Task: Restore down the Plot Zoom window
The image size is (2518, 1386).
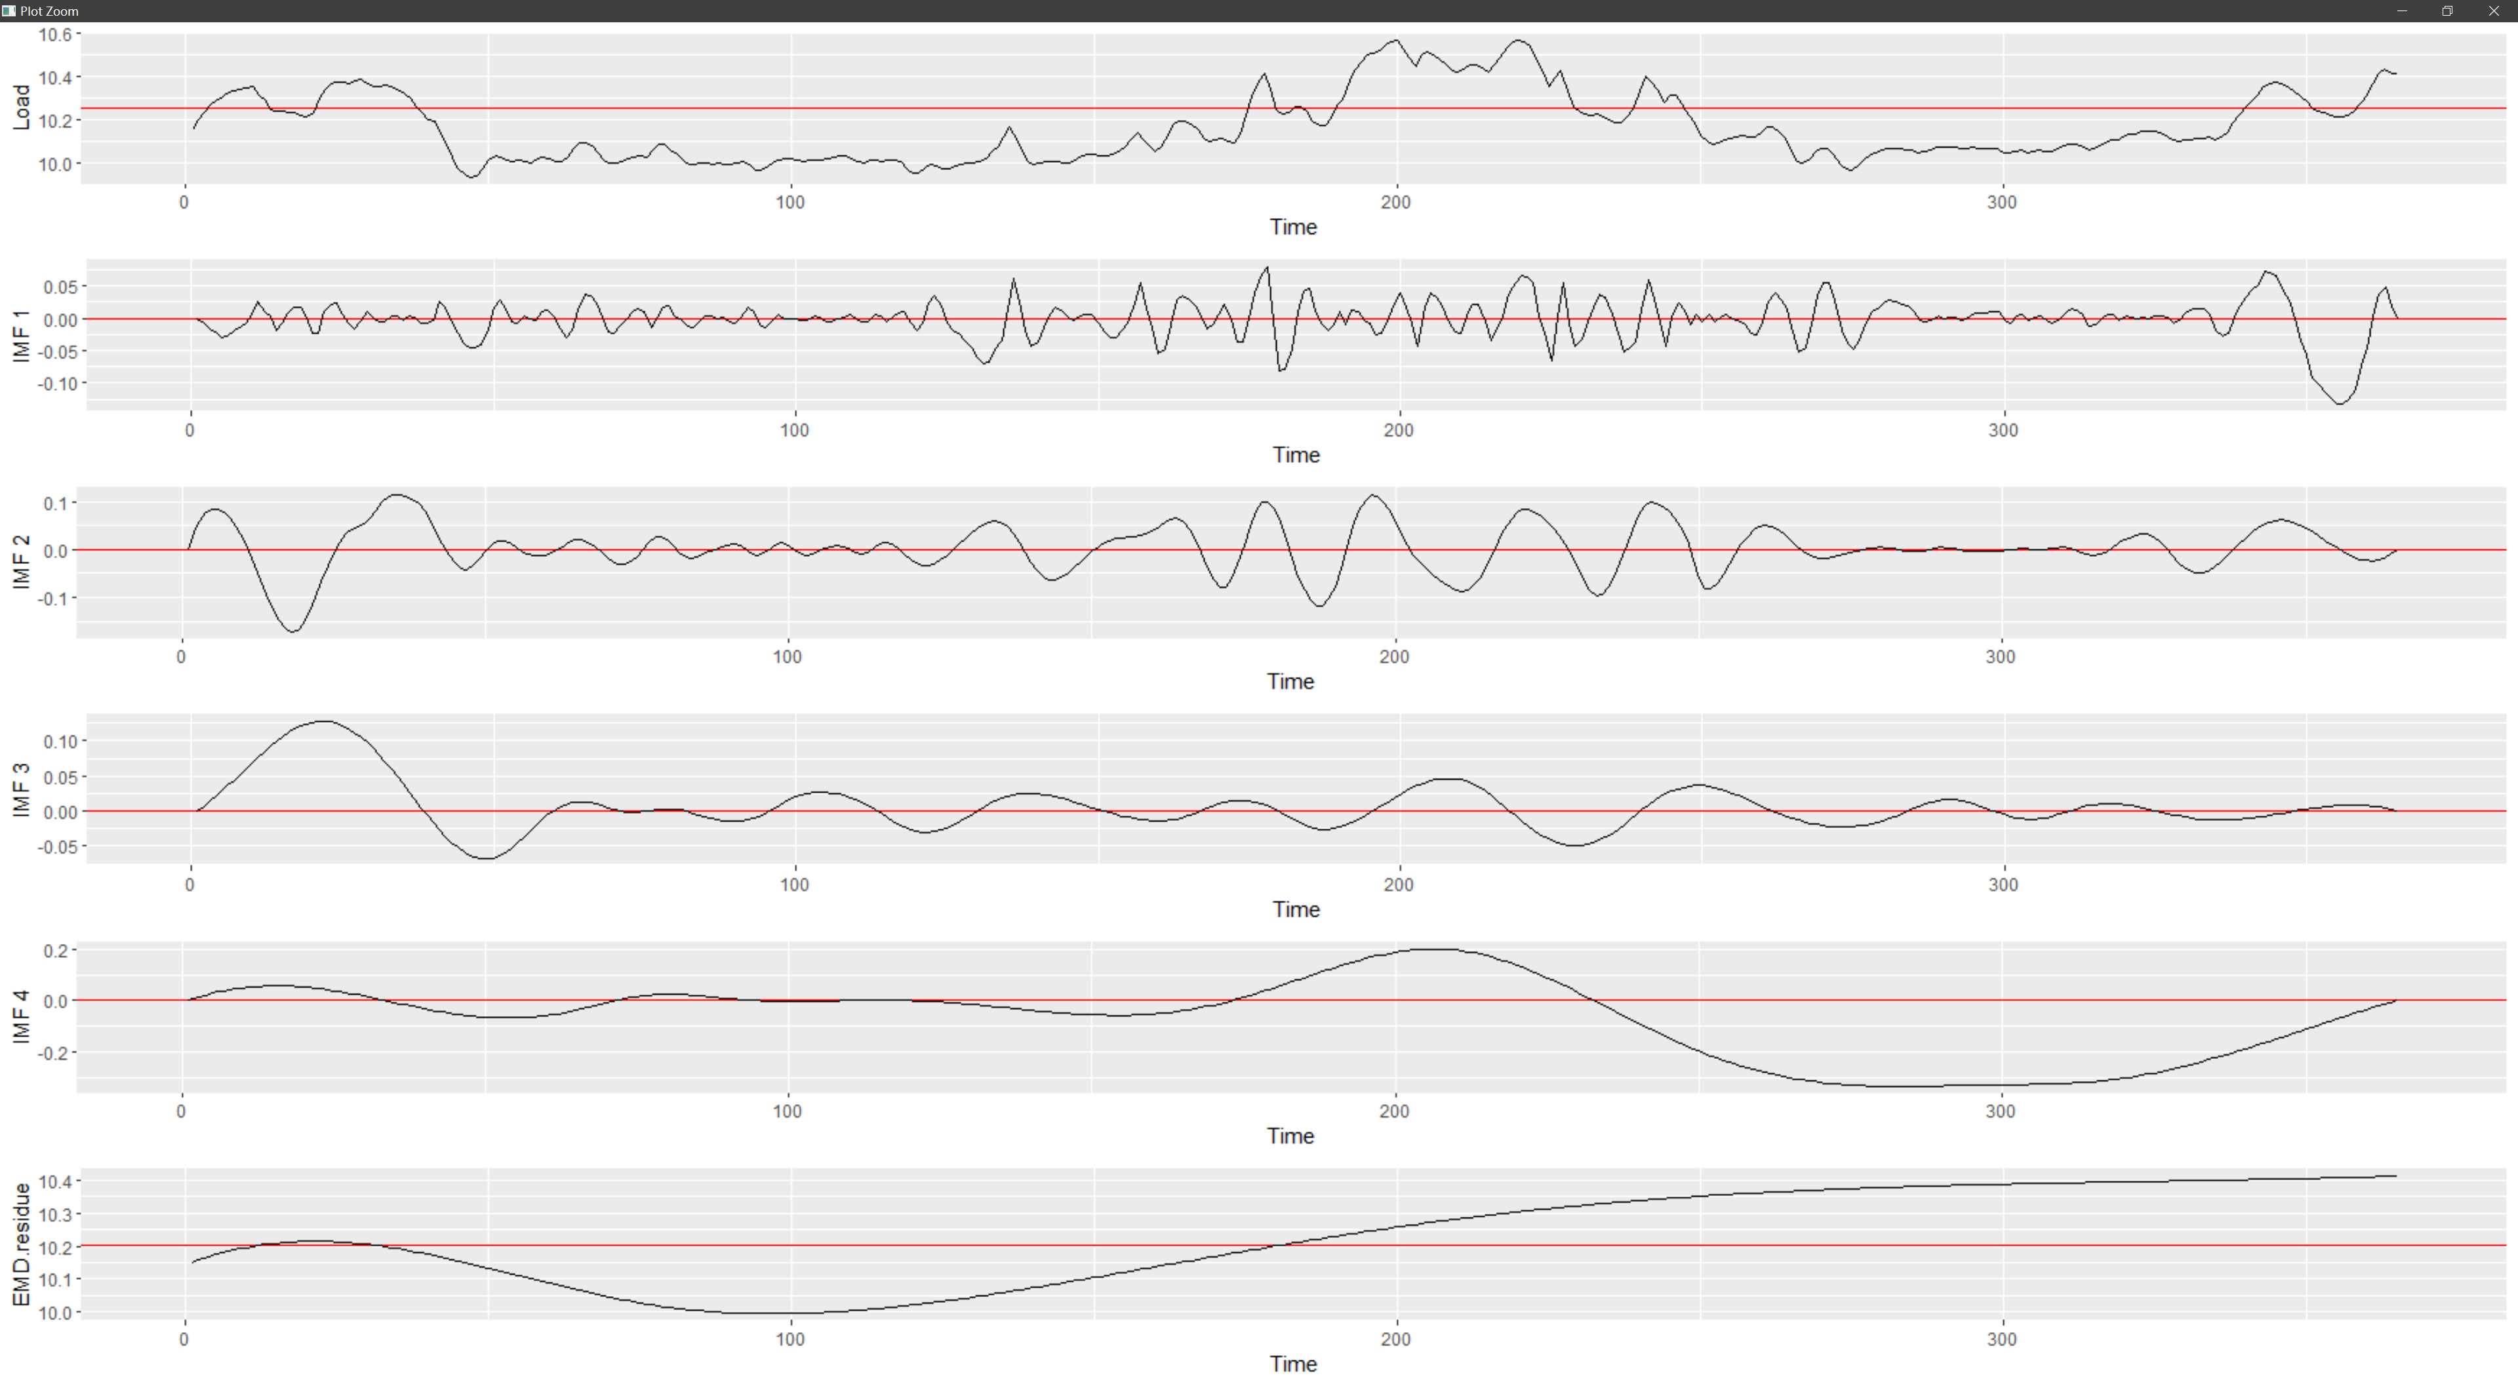Action: 2448,10
